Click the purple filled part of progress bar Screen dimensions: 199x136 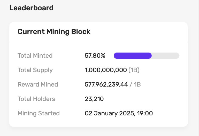coord(132,56)
